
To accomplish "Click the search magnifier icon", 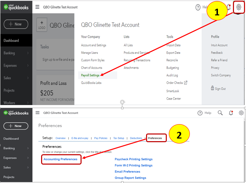I will point(220,113).
